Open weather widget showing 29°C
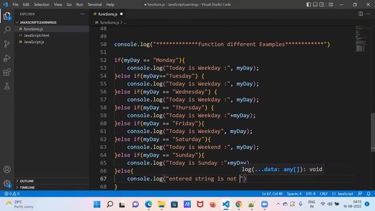Screen dimensions: 375x211 [x=20, y=204]
